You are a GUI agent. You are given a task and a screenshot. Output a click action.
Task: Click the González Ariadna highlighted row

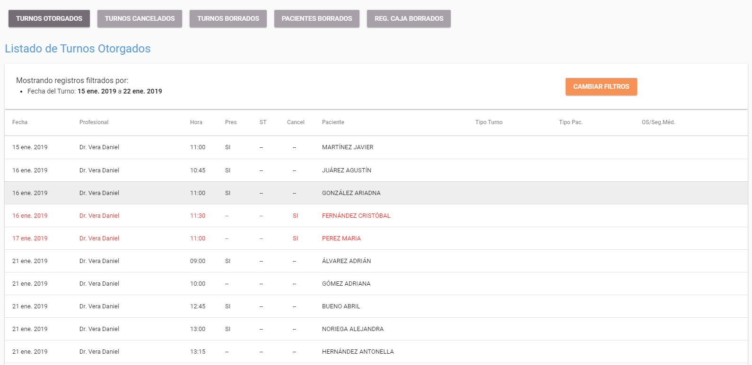[351, 193]
